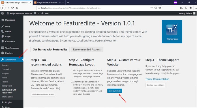This screenshot has height=108, width=197.
Task: Close the Belajar Membuat Website browser tab
Action: 63,3
